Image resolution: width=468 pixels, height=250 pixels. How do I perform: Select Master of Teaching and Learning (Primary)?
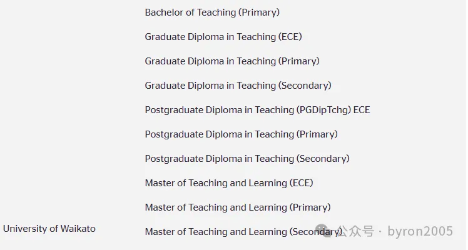click(238, 207)
